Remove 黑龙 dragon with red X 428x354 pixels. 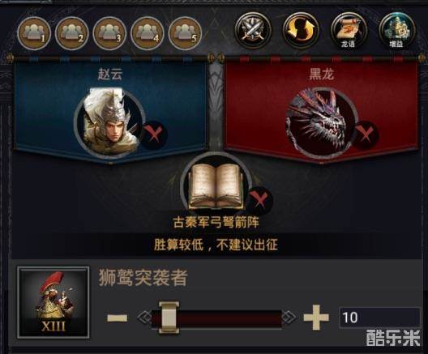(366, 134)
